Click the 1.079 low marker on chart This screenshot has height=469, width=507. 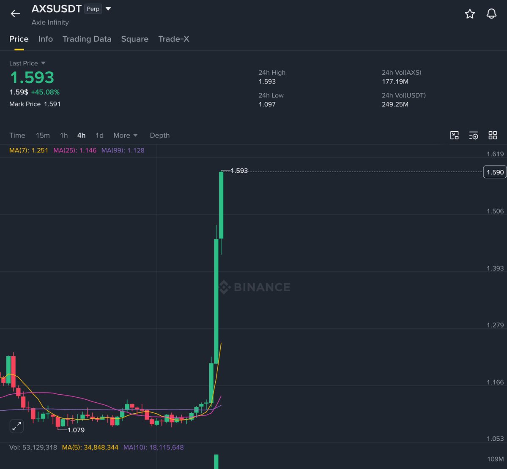coord(76,430)
